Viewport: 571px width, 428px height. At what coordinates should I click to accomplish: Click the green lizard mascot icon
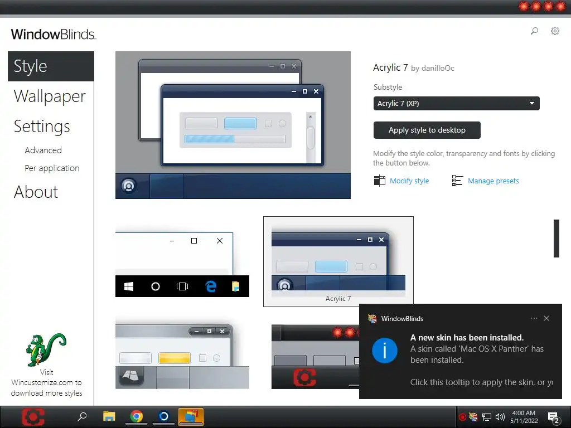point(46,349)
